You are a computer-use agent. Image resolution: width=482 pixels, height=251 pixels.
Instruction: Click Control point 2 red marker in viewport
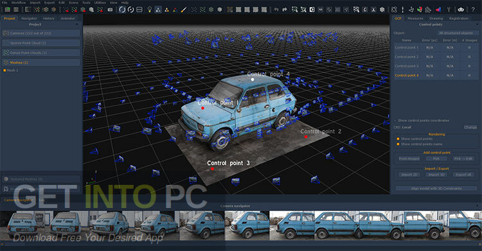pyautogui.click(x=306, y=137)
